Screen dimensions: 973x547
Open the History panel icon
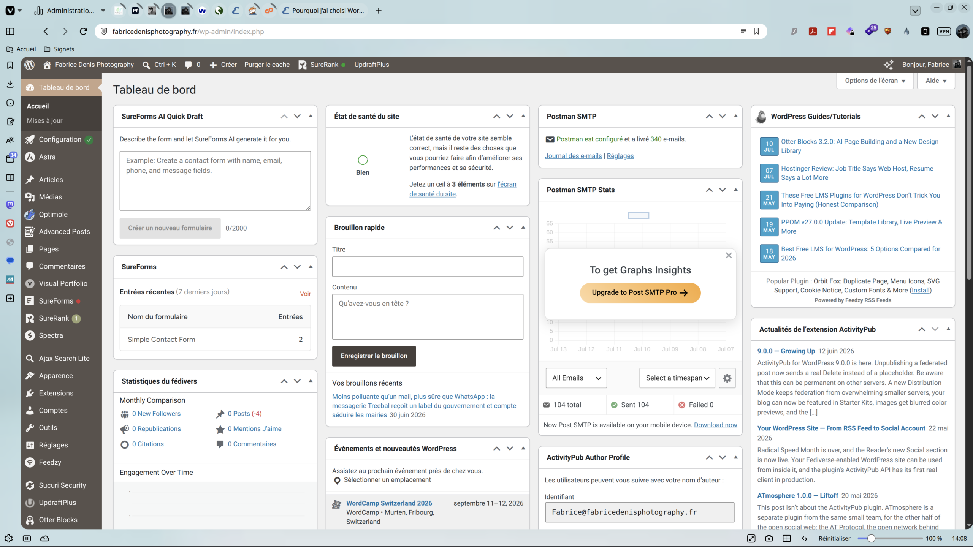[10, 103]
